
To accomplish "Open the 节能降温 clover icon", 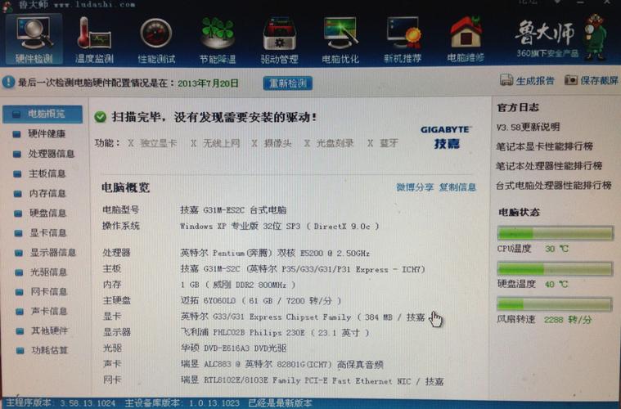I will (x=218, y=41).
